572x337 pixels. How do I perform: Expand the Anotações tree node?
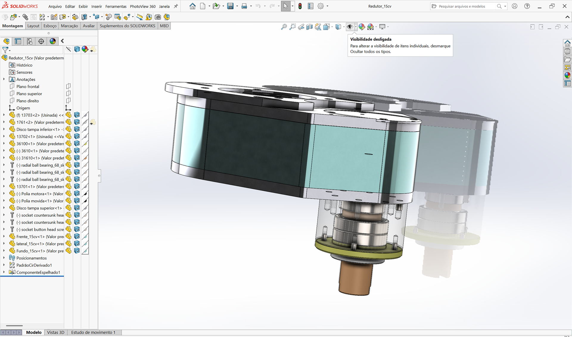4,79
